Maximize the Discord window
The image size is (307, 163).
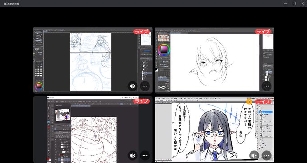294,4
